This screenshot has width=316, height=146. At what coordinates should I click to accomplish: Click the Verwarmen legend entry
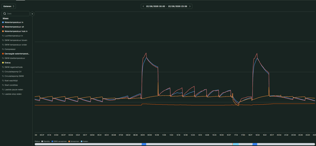[x=73, y=141]
